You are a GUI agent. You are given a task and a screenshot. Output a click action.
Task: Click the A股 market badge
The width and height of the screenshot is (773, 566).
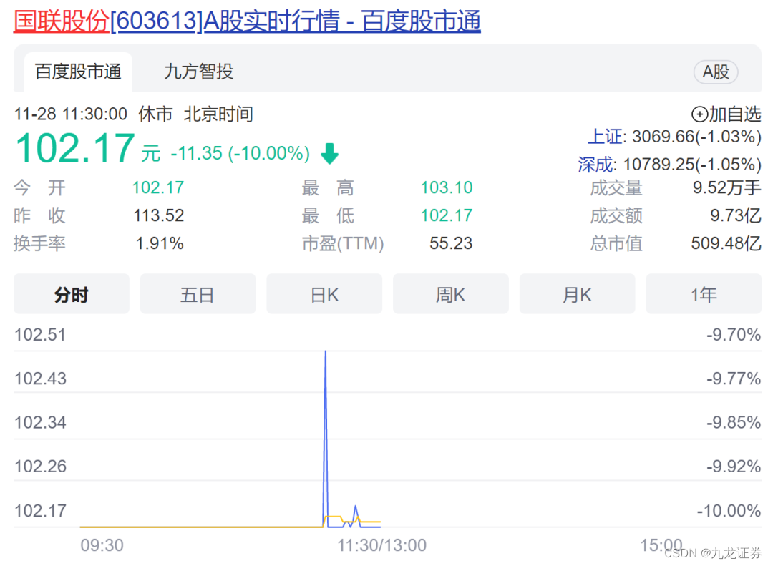(x=715, y=72)
